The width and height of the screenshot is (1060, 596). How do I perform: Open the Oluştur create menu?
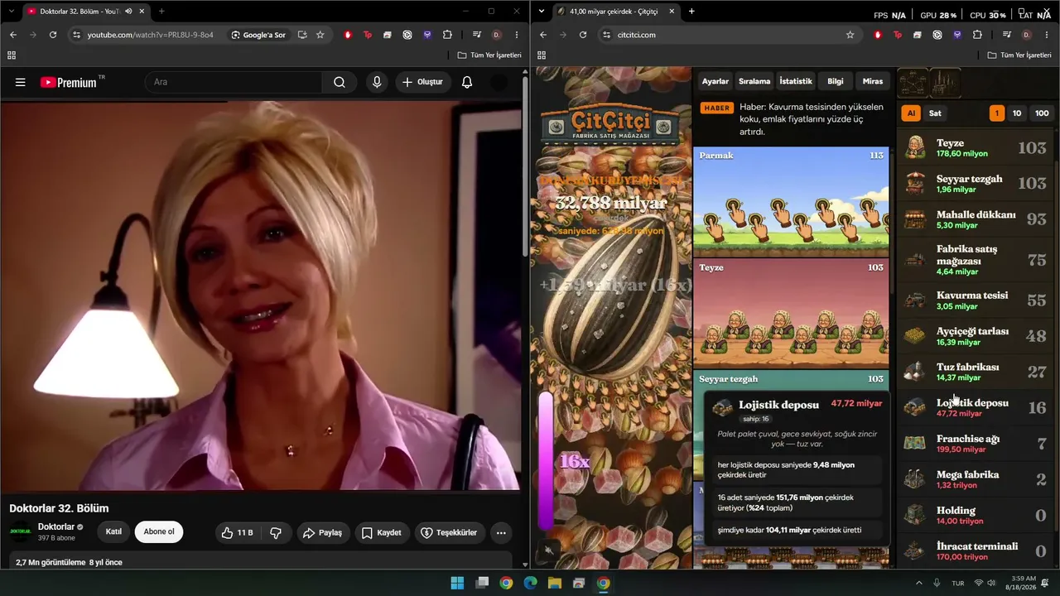click(x=422, y=82)
